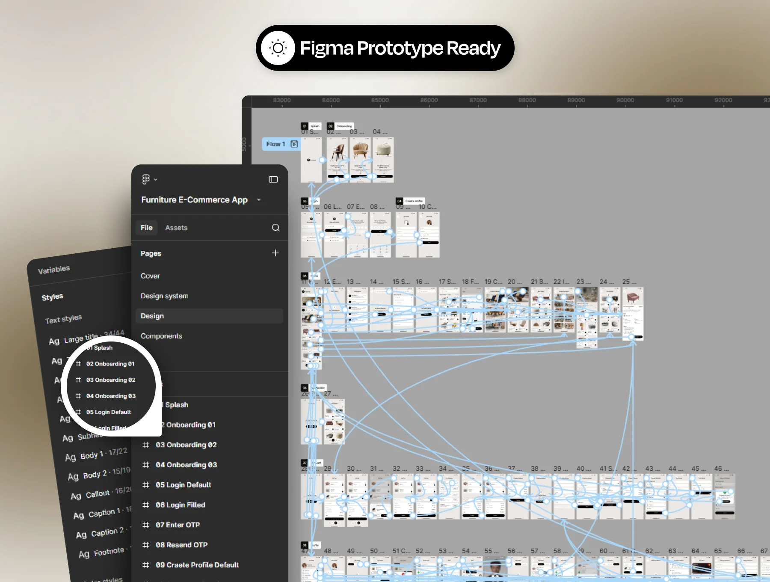
Task: Click the Text styles label
Action: click(x=63, y=319)
